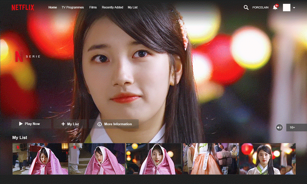Viewport: 307px width, 184px height.
Task: Open third thumbnail with lantern lights
Action: point(154,159)
